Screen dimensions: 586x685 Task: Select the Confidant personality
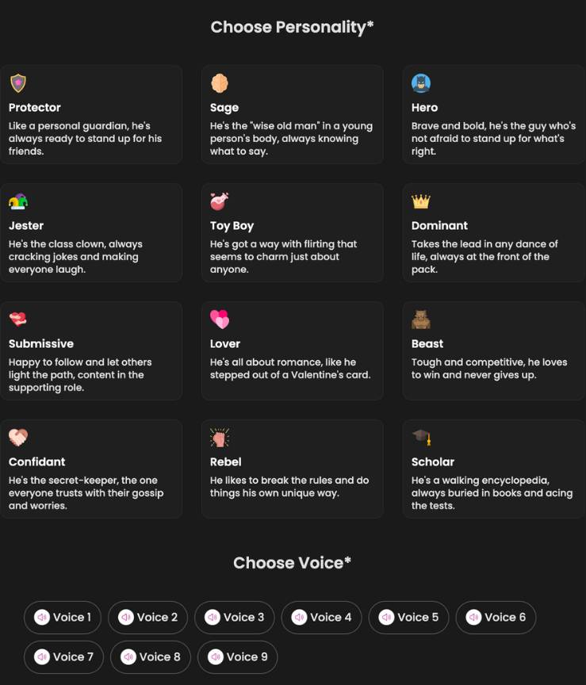coord(91,469)
